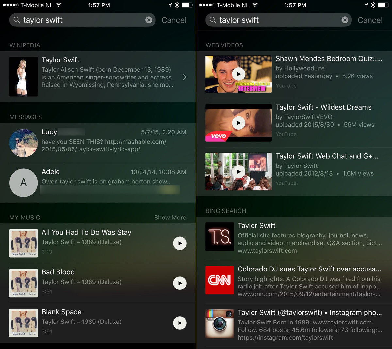Select the All You Had To Do Was Stay title

86,232
